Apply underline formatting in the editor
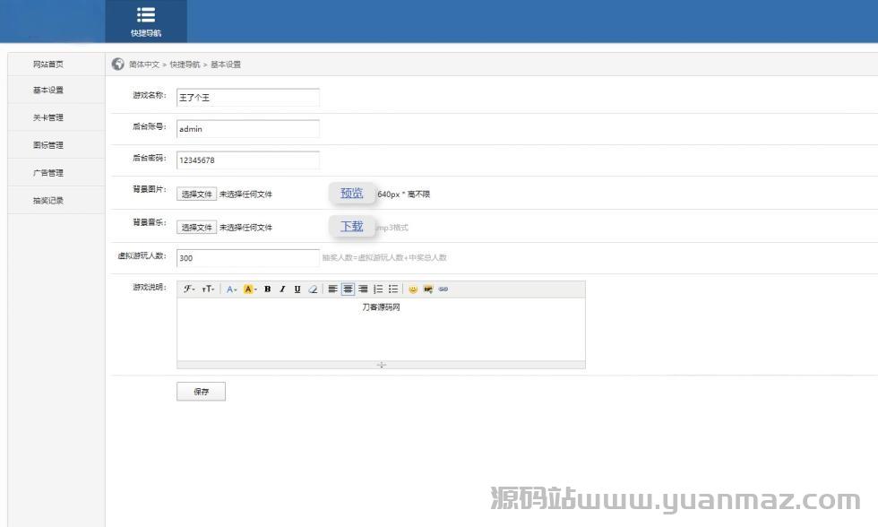The image size is (878, 527). [297, 289]
